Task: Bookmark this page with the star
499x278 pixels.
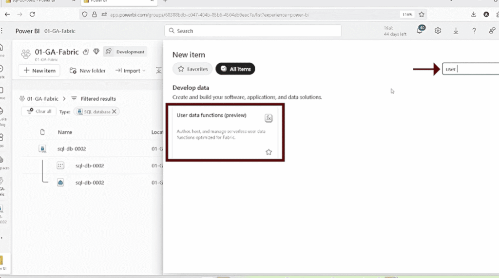Action: click(x=422, y=14)
